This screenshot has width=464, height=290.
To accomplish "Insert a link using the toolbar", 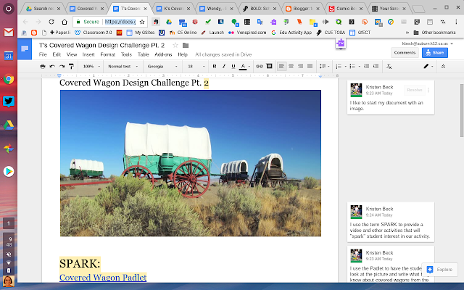I will 260,66.
